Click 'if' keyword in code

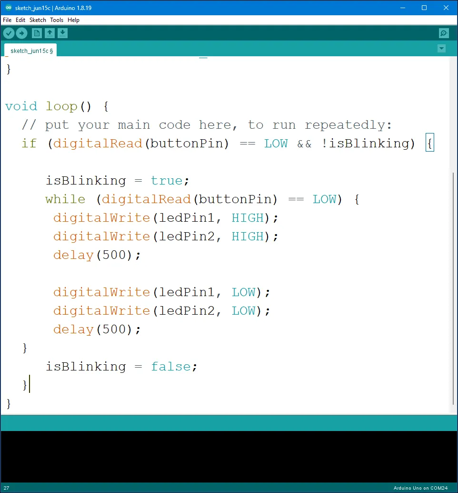[29, 144]
